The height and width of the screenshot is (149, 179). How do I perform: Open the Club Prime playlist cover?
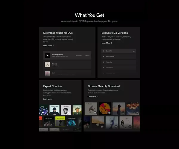66,110
